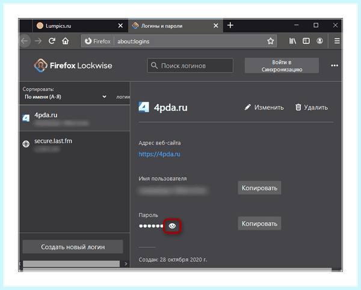The height and width of the screenshot is (290, 361).
Task: Open the По имени (А-Я) sort dropdown
Action: 66,97
